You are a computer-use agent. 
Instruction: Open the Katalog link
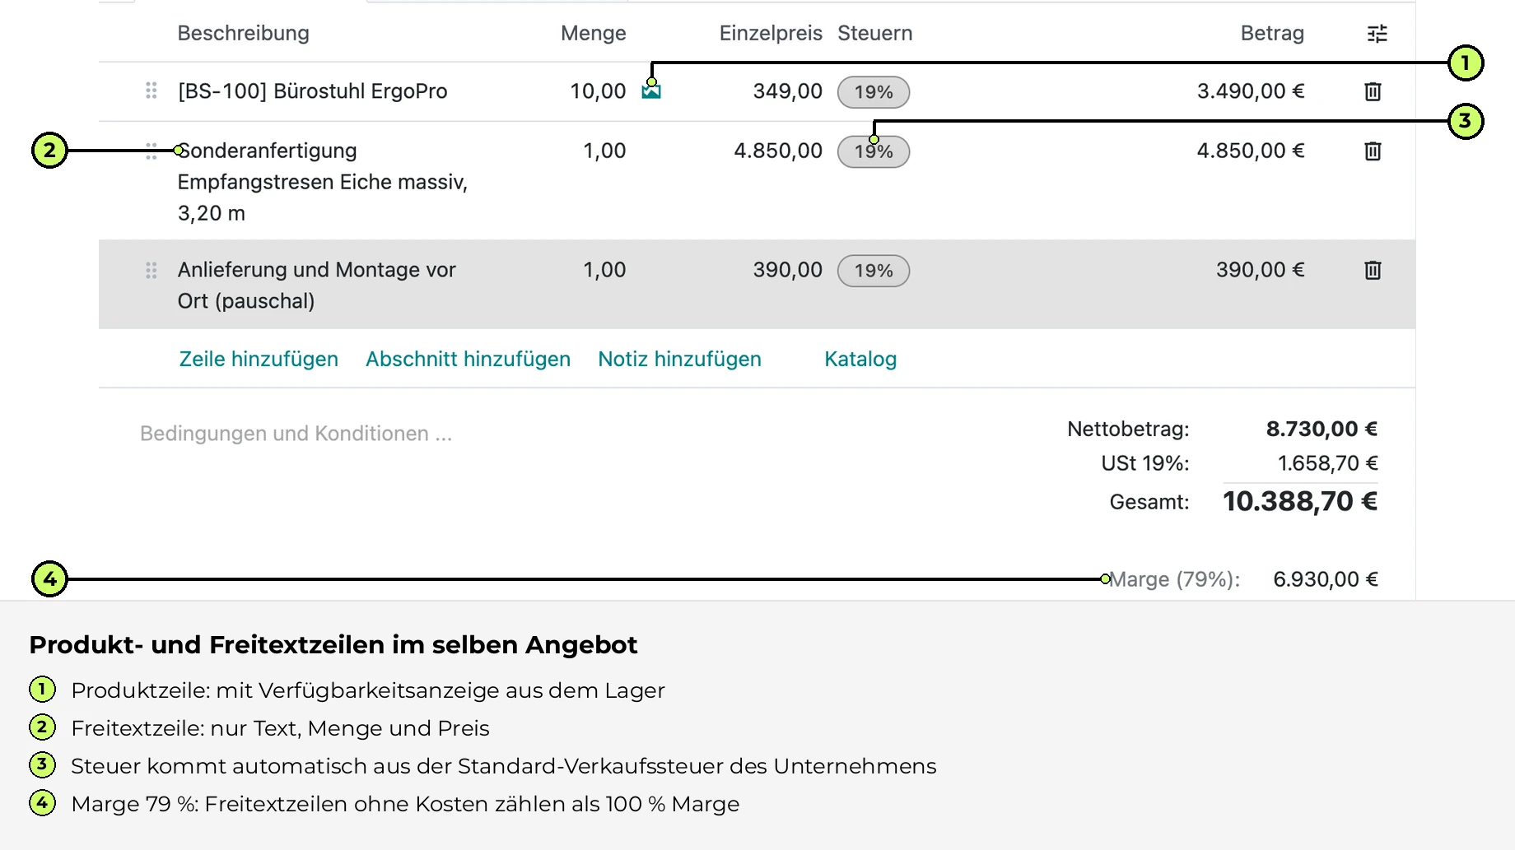[x=860, y=359]
